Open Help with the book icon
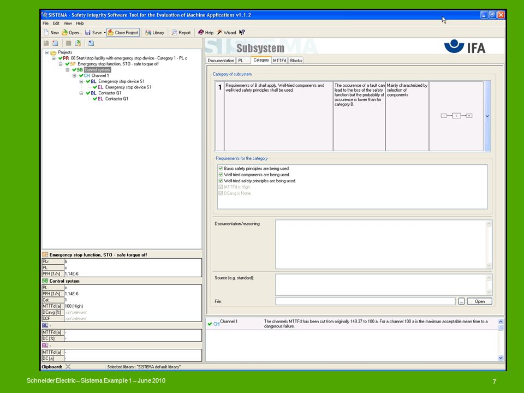The width and height of the screenshot is (524, 393). pos(206,32)
